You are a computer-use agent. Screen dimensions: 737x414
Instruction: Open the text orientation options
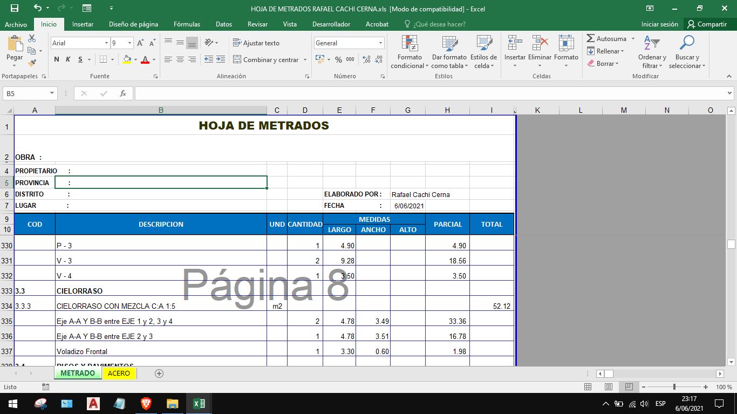211,43
